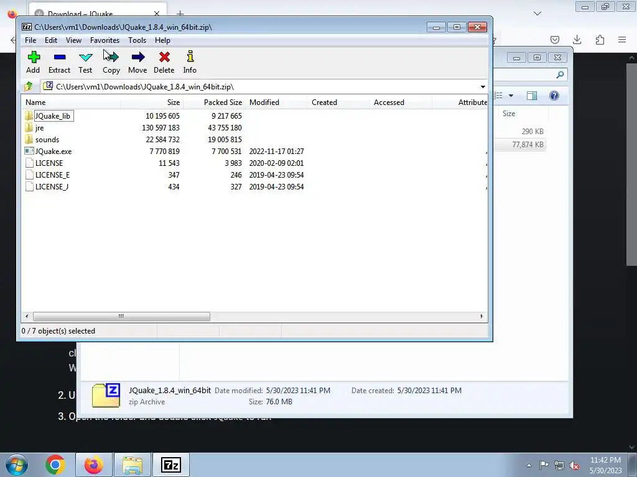637x477 pixels.
Task: Select the LICENSE file icon
Action: point(29,163)
